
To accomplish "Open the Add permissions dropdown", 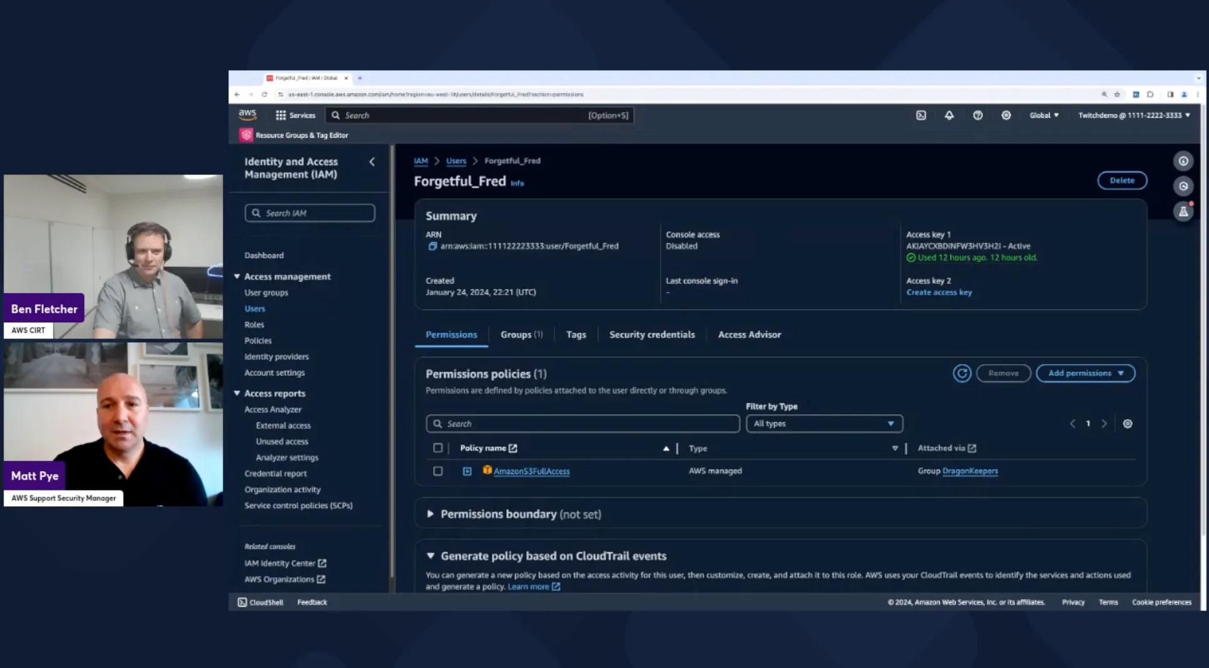I will 1086,373.
